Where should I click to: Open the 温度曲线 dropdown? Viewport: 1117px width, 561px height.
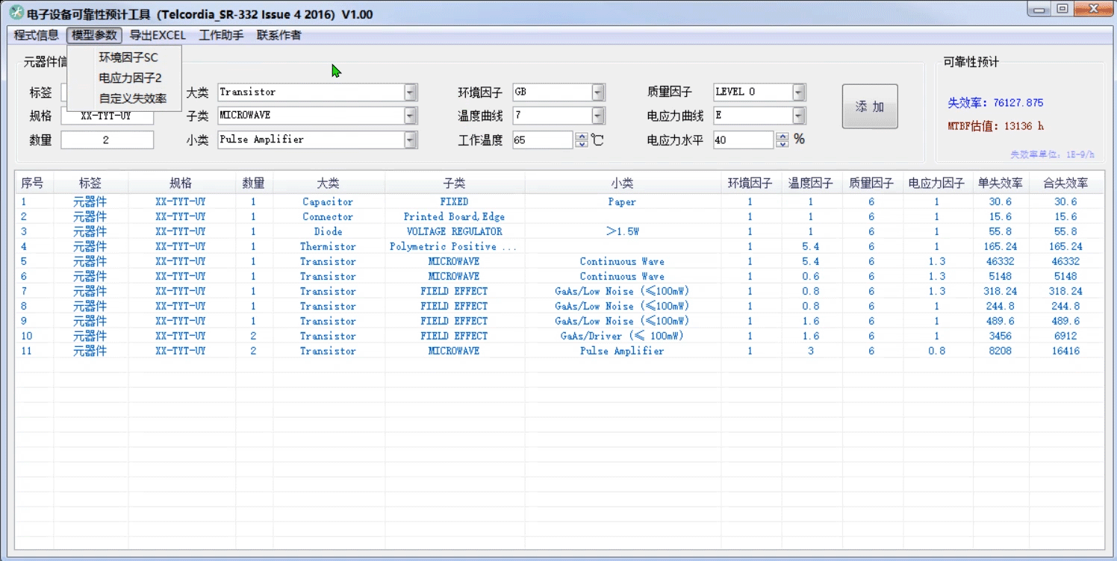coord(597,116)
